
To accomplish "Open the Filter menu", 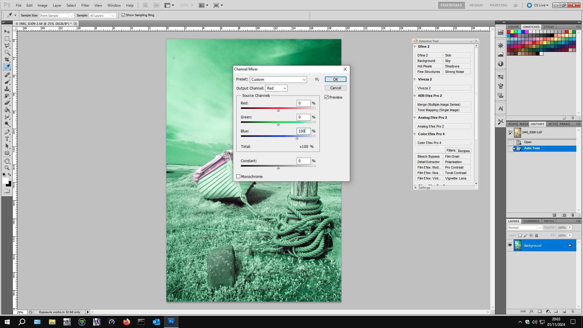I will [x=85, y=5].
